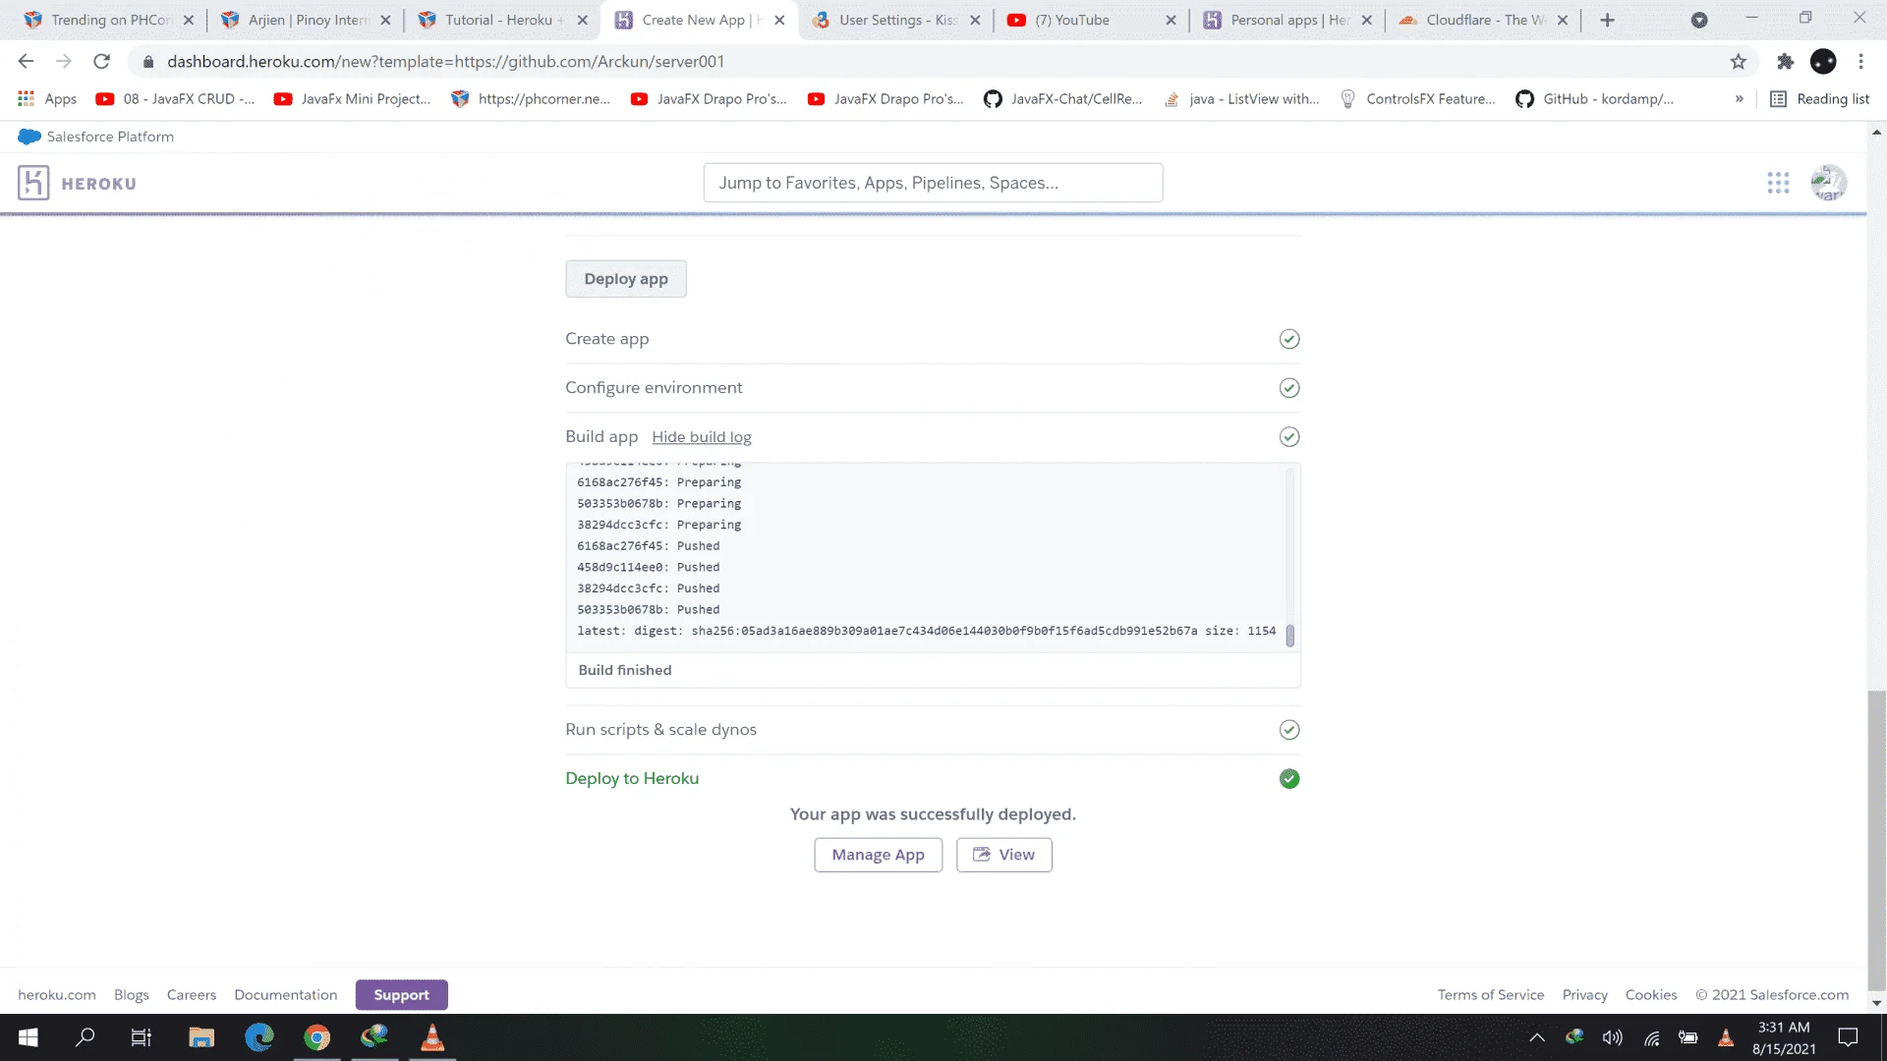Open the Careers footer link
This screenshot has height=1061, width=1887.
pyautogui.click(x=192, y=995)
